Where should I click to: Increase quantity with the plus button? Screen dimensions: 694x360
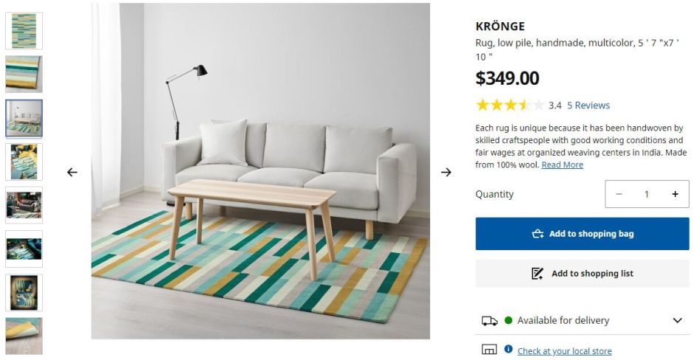675,194
